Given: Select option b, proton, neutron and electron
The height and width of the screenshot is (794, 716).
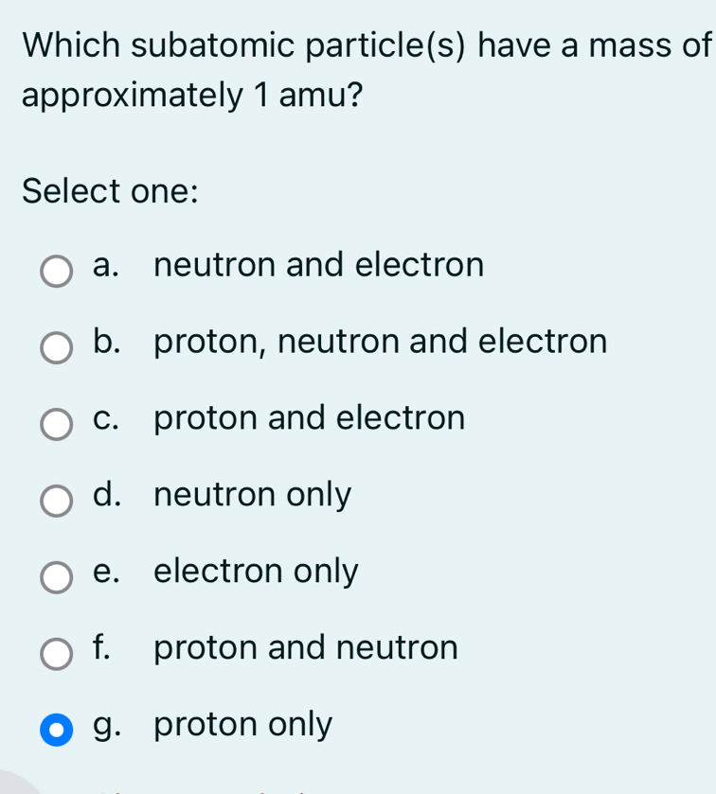Looking at the screenshot, I should pyautogui.click(x=55, y=348).
